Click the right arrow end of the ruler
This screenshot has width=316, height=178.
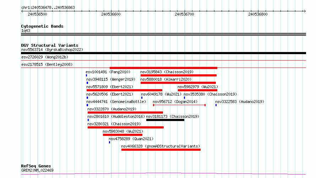pos(305,11)
